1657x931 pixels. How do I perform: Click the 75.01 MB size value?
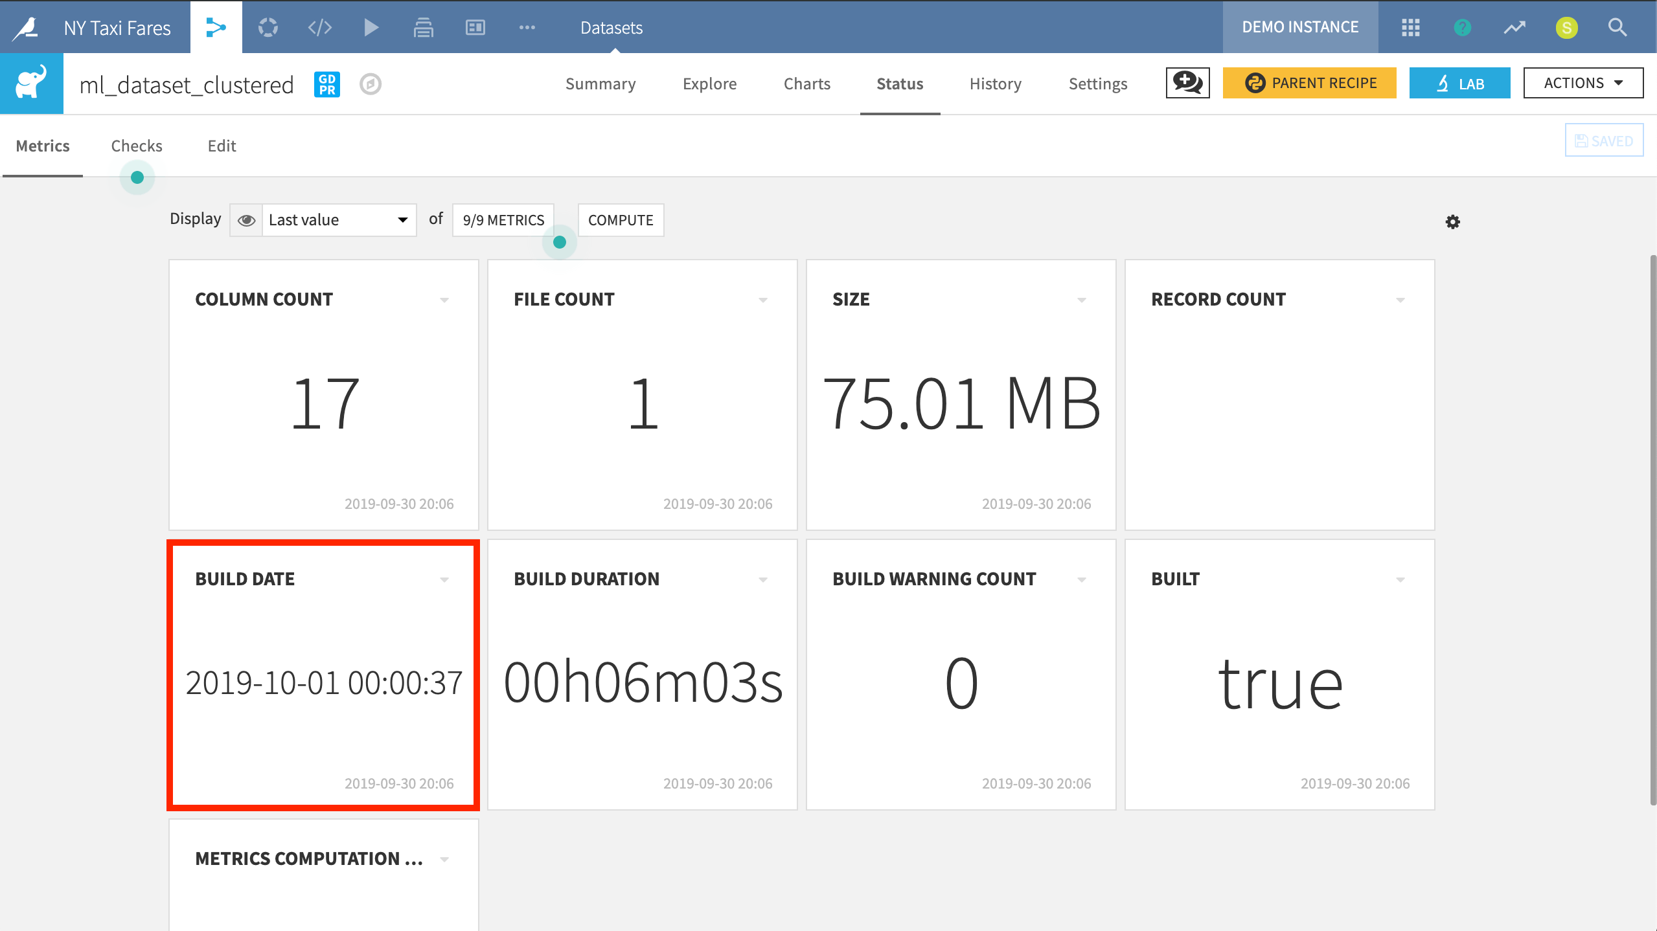[961, 404]
